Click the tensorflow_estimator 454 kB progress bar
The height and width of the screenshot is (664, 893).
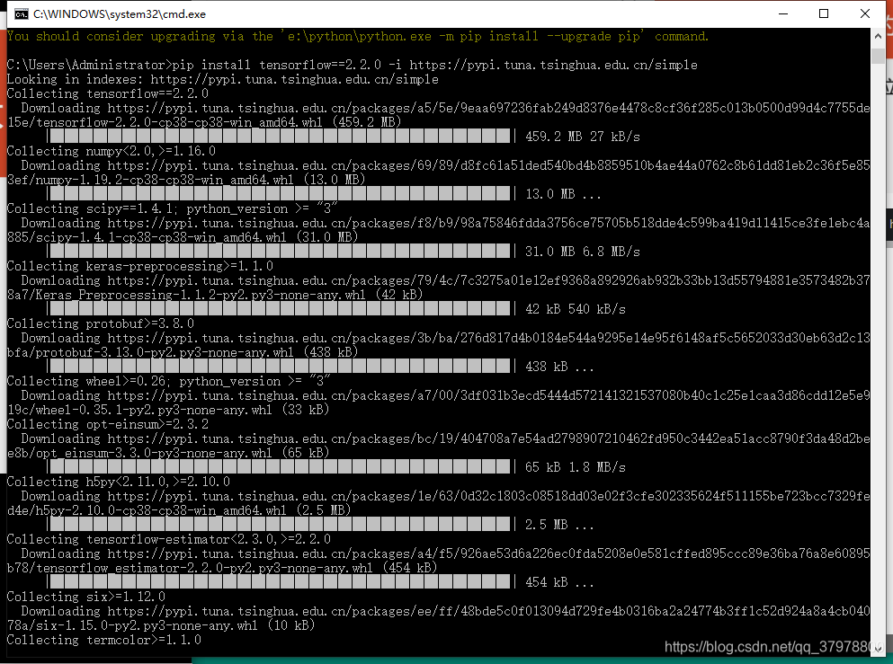click(x=281, y=581)
